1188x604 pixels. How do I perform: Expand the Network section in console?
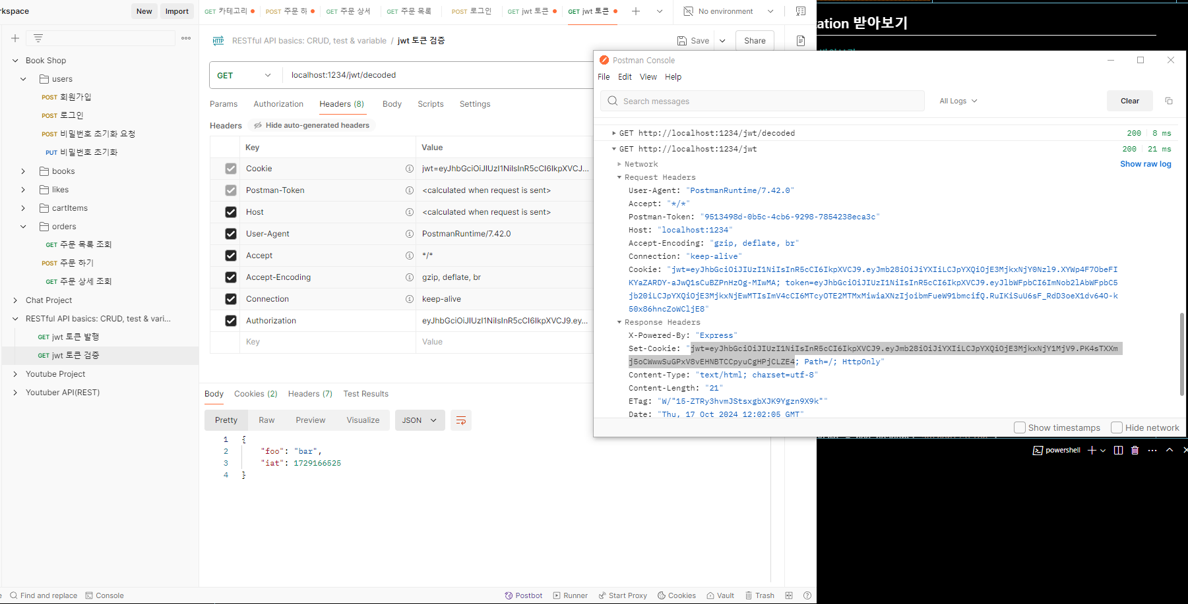tap(619, 164)
